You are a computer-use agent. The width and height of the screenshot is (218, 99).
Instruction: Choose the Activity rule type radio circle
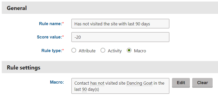pyautogui.click(x=103, y=50)
